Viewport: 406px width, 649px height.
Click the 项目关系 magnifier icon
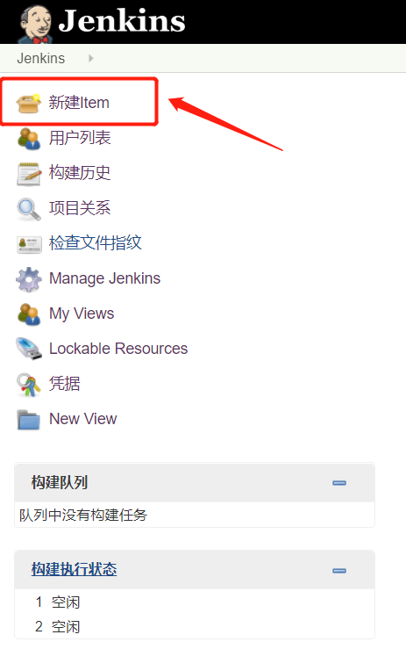click(x=29, y=209)
